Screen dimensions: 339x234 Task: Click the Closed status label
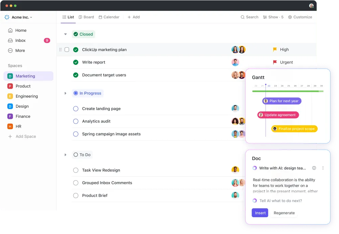[x=83, y=34]
